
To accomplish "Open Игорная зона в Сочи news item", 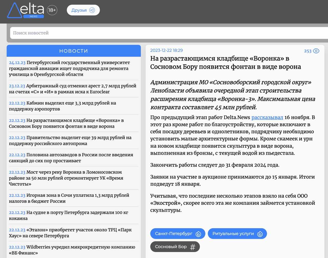I will (69, 198).
